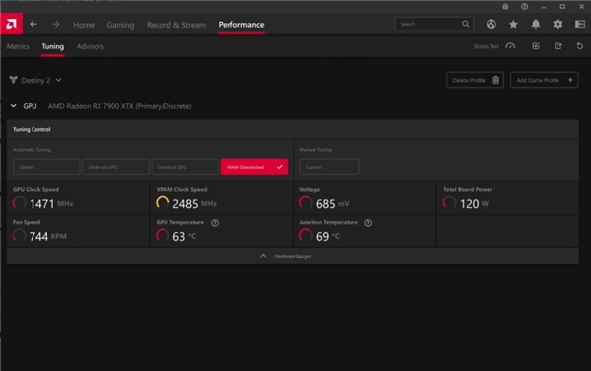Click the Add Game Profile button
Image resolution: width=591 pixels, height=371 pixels.
pos(545,80)
